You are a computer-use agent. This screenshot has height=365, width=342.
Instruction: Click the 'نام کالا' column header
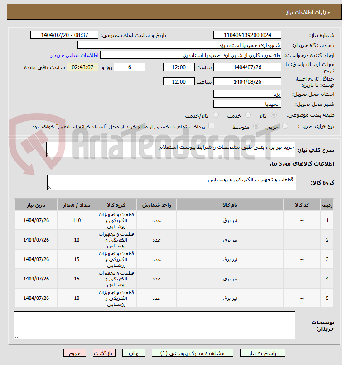(230, 205)
